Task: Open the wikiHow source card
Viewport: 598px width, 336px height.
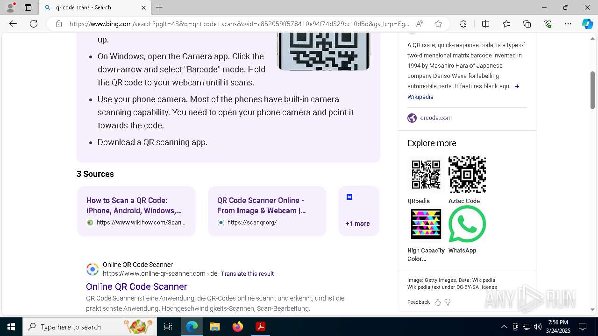Action: 136,211
